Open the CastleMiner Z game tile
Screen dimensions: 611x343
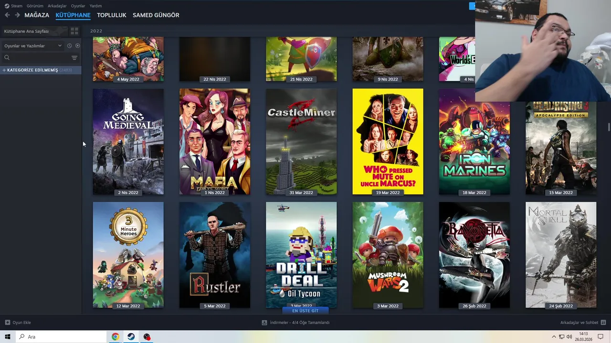301,141
